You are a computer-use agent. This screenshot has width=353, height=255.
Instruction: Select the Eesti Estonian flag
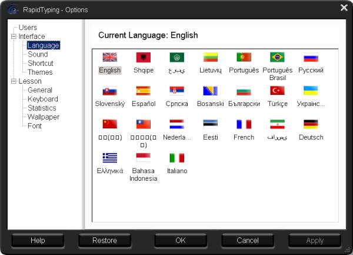coord(211,124)
